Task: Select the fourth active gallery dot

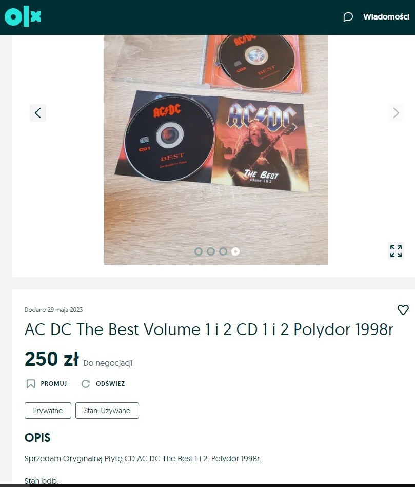Action: tap(235, 251)
